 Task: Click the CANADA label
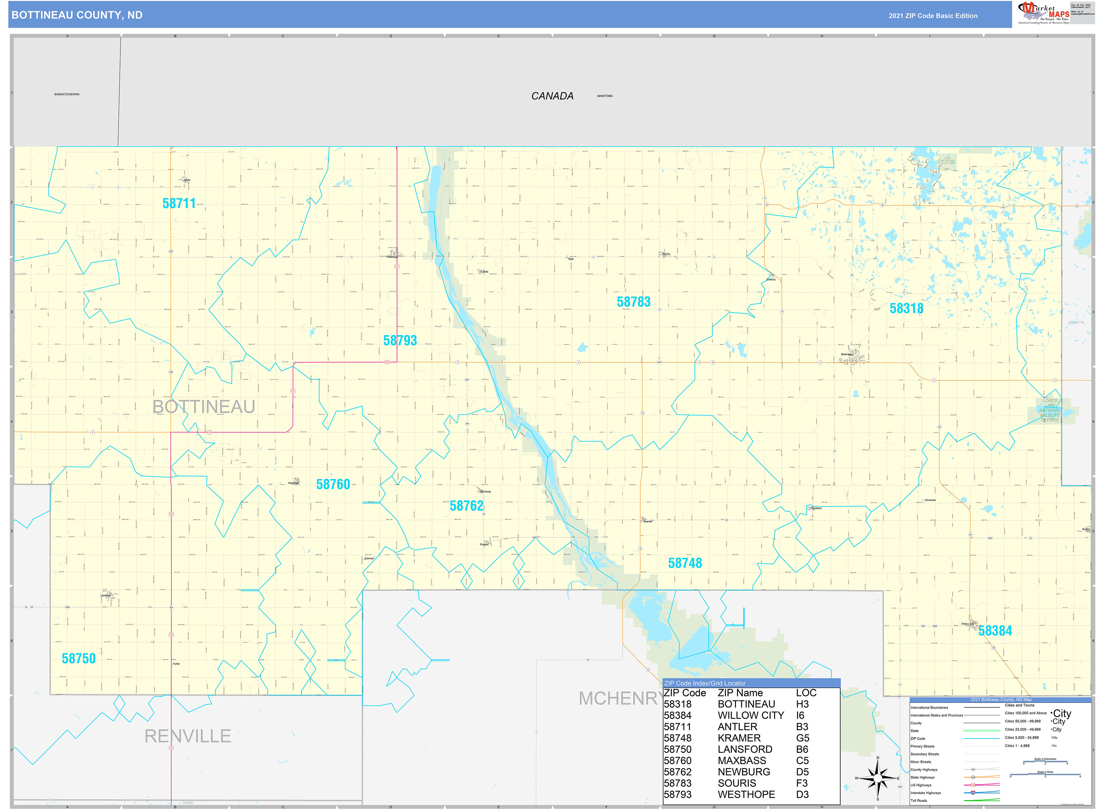point(552,96)
